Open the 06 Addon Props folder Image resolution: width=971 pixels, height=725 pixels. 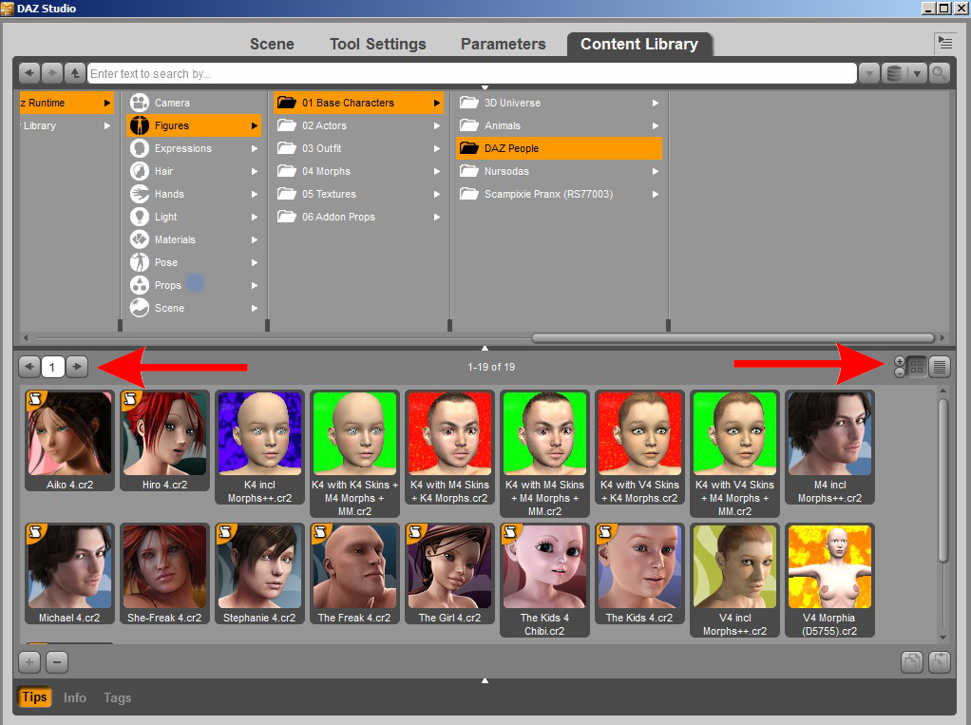358,217
